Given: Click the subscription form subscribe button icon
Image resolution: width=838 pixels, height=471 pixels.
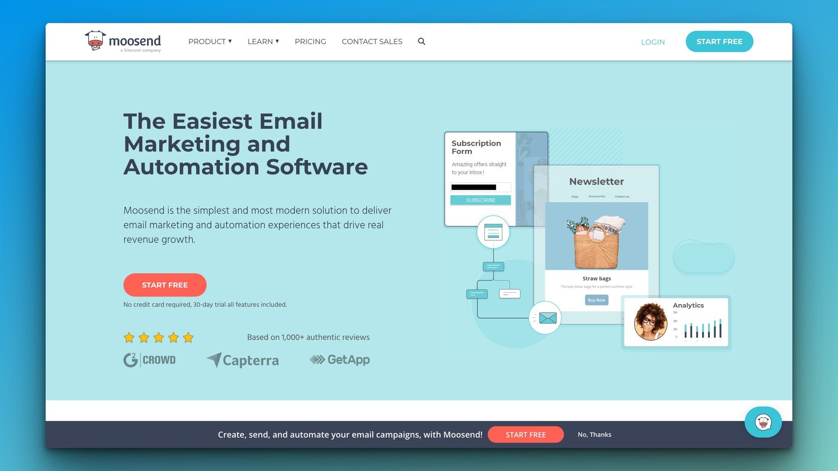Looking at the screenshot, I should point(481,200).
